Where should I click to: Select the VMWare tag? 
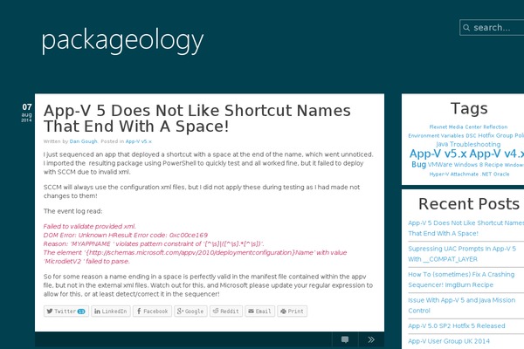tap(440, 165)
